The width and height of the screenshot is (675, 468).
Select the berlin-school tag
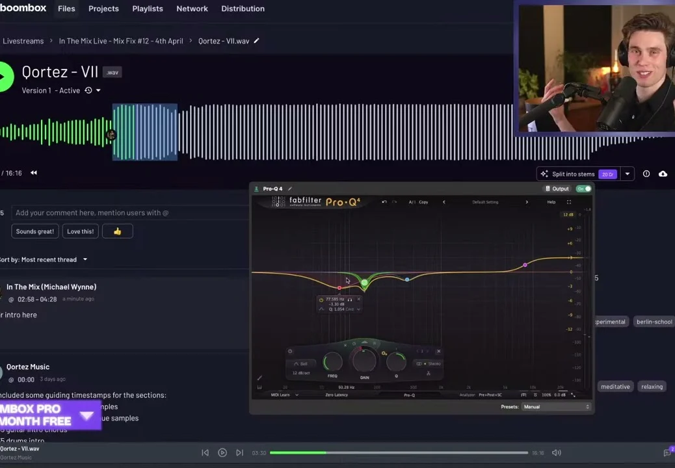[x=654, y=322]
